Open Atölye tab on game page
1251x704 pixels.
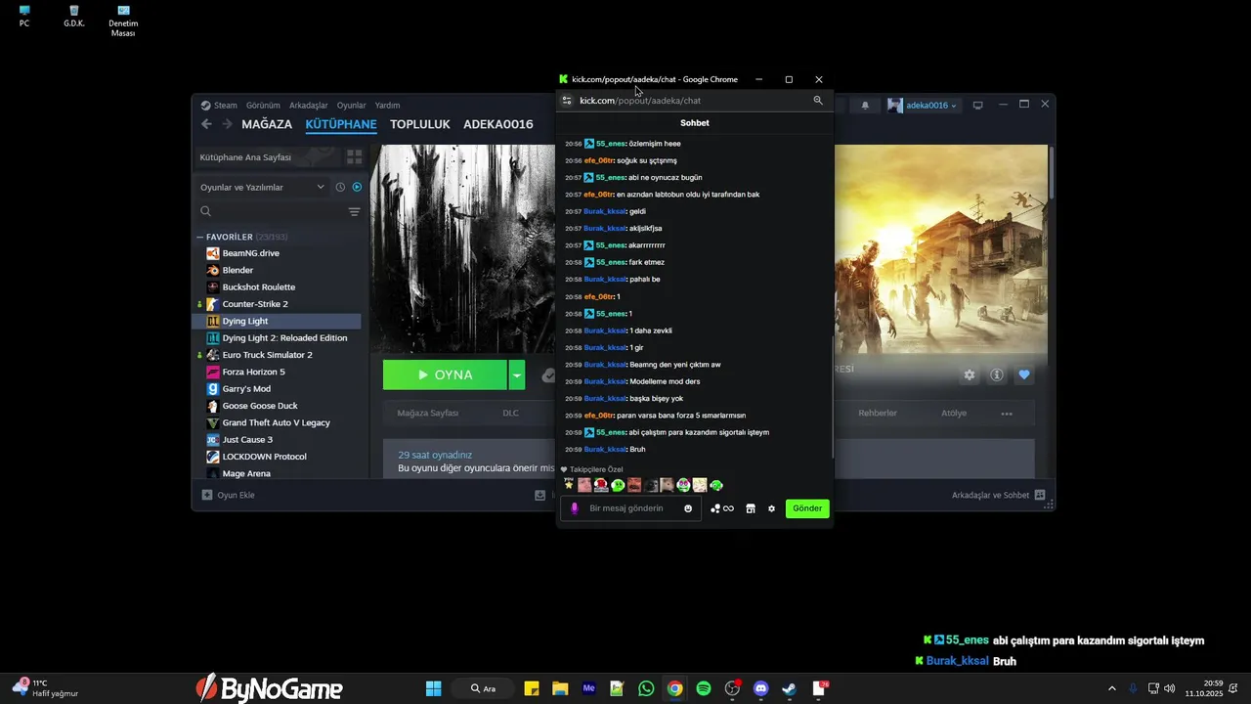[954, 414]
